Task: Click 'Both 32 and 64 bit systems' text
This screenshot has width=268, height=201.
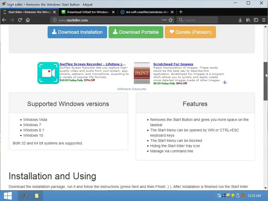Action: click(x=48, y=143)
